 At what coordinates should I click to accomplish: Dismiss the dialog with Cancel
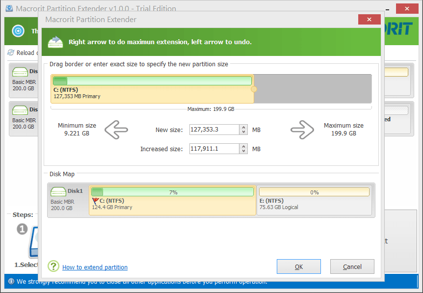click(x=352, y=266)
